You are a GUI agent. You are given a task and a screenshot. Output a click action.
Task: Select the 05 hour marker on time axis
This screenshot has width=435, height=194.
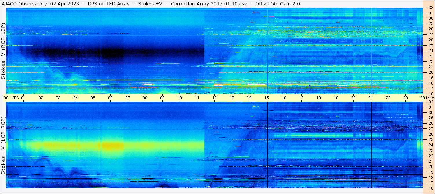coord(93,98)
